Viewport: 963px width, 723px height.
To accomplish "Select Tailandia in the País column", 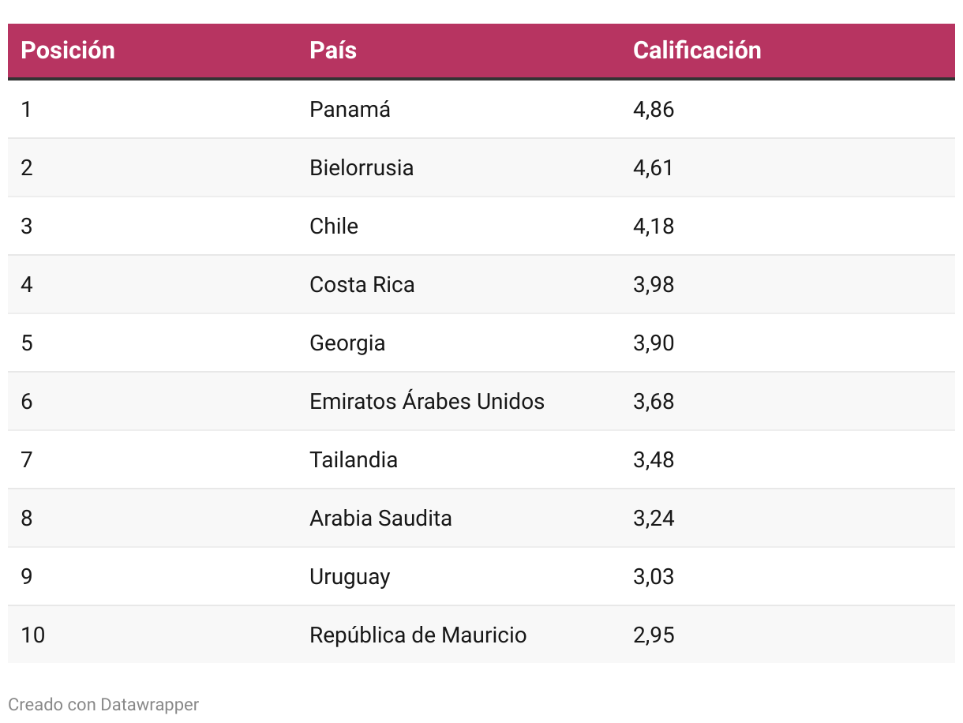I will click(x=354, y=459).
